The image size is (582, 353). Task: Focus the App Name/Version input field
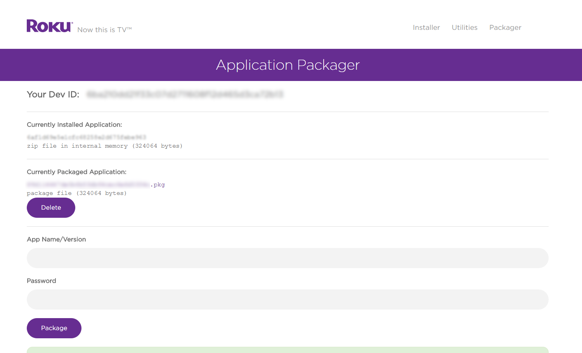[x=288, y=258]
